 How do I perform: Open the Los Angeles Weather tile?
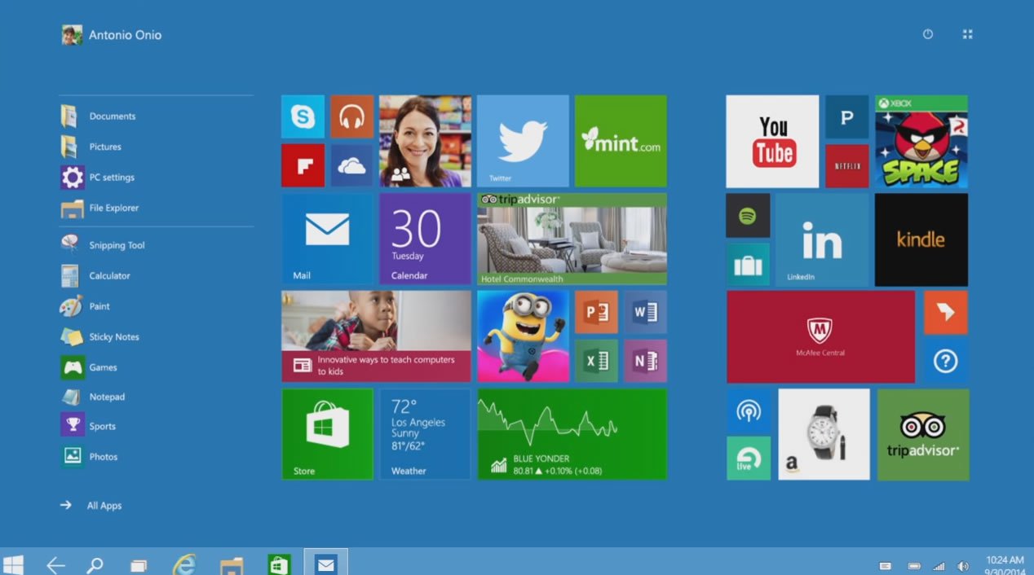tap(425, 434)
